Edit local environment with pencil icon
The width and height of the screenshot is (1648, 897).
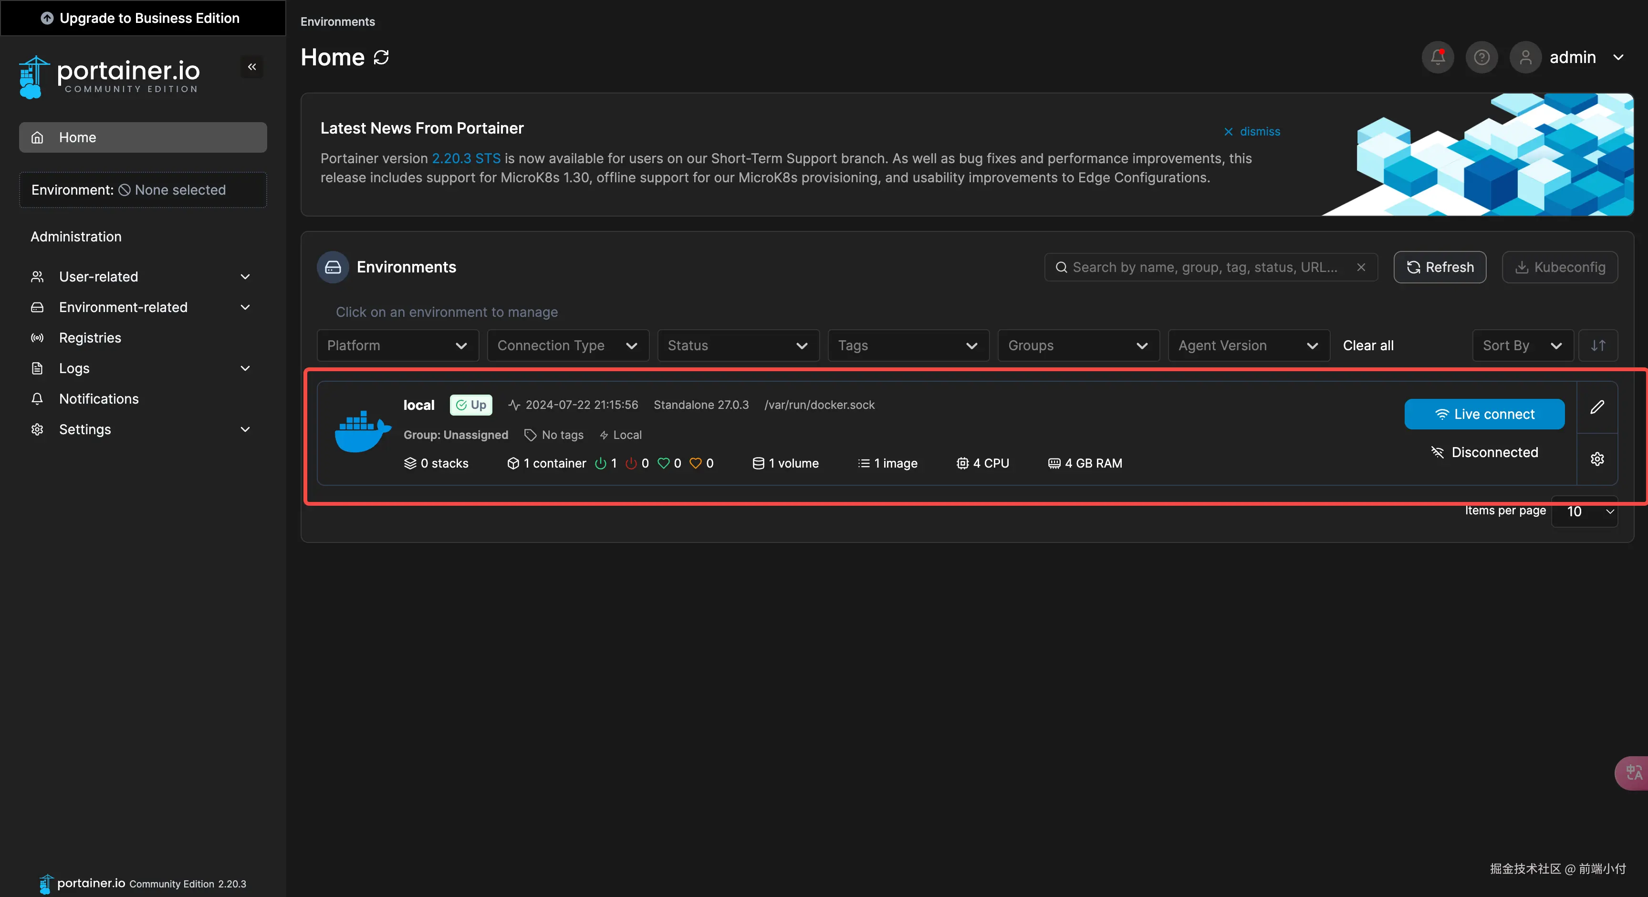1597,407
